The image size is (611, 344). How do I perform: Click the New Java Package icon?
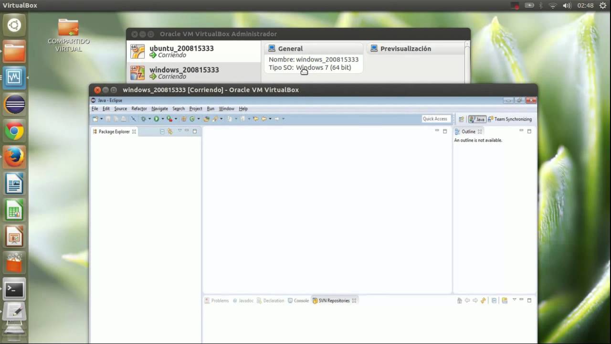[x=184, y=119]
